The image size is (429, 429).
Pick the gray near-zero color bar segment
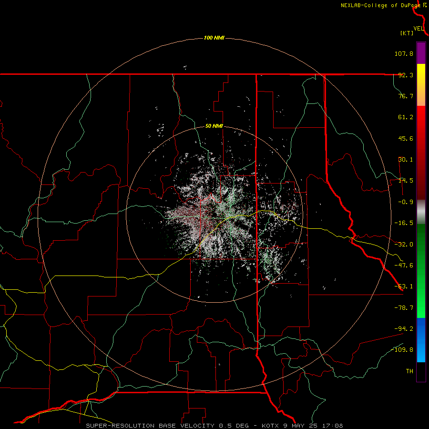click(421, 212)
